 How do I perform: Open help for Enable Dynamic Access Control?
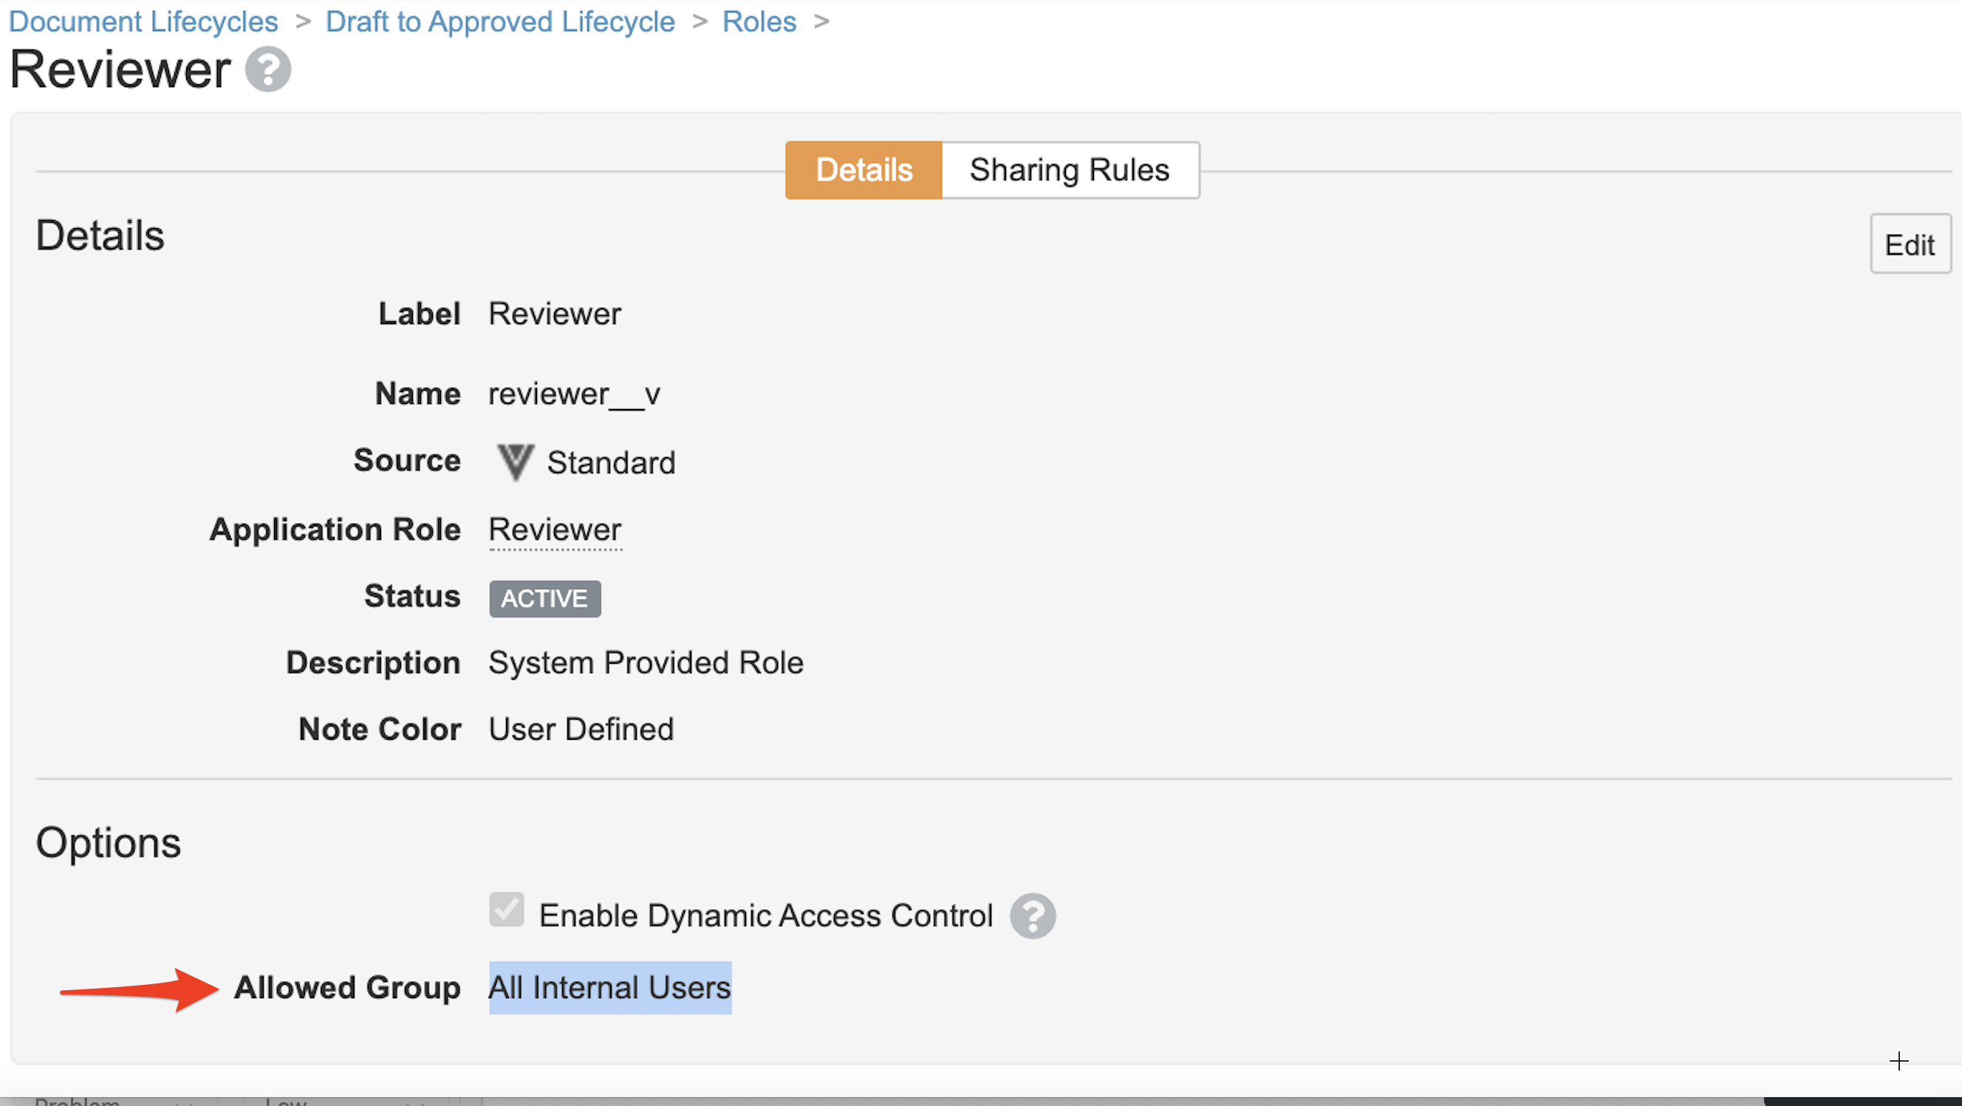click(1032, 915)
